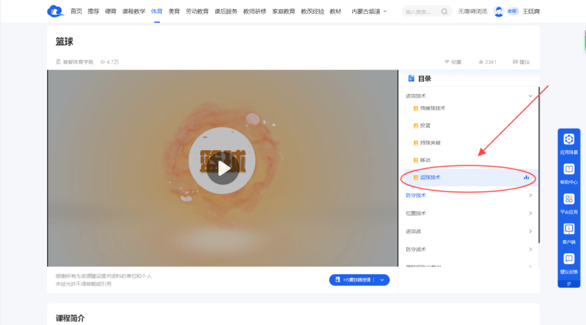
Task: Click the 收藏 heart icon
Action: click(x=447, y=62)
